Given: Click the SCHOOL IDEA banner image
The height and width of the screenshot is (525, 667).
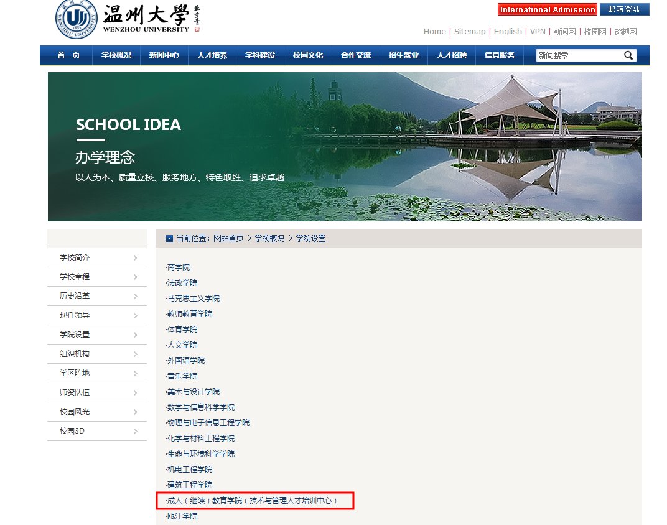Looking at the screenshot, I should tap(342, 146).
